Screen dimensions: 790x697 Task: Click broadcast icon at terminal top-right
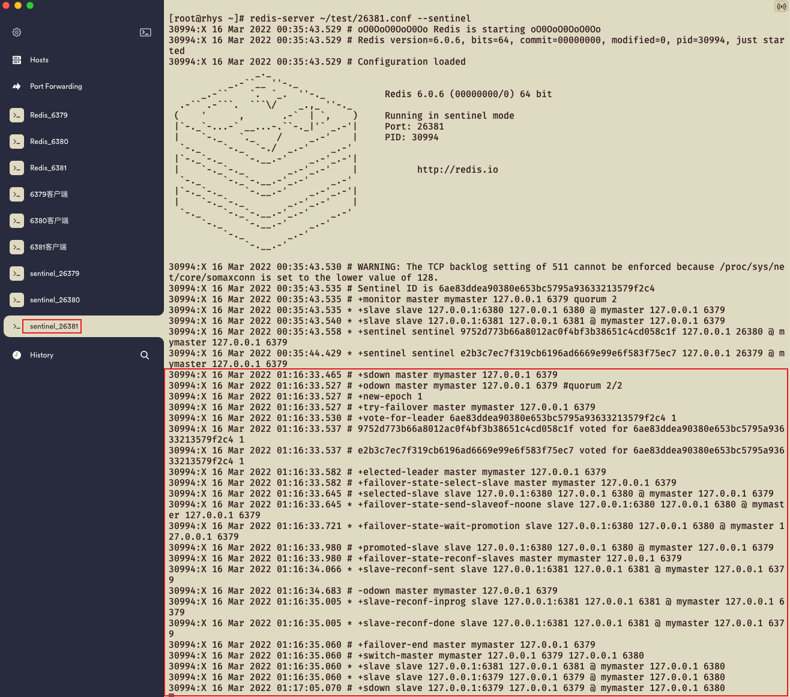pos(781,7)
